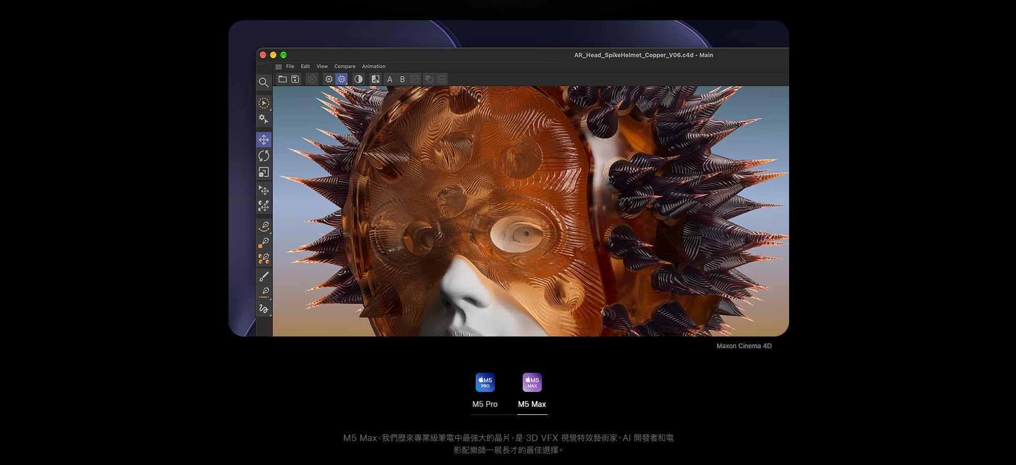Activate the Move tool
The width and height of the screenshot is (1016, 465).
click(264, 140)
